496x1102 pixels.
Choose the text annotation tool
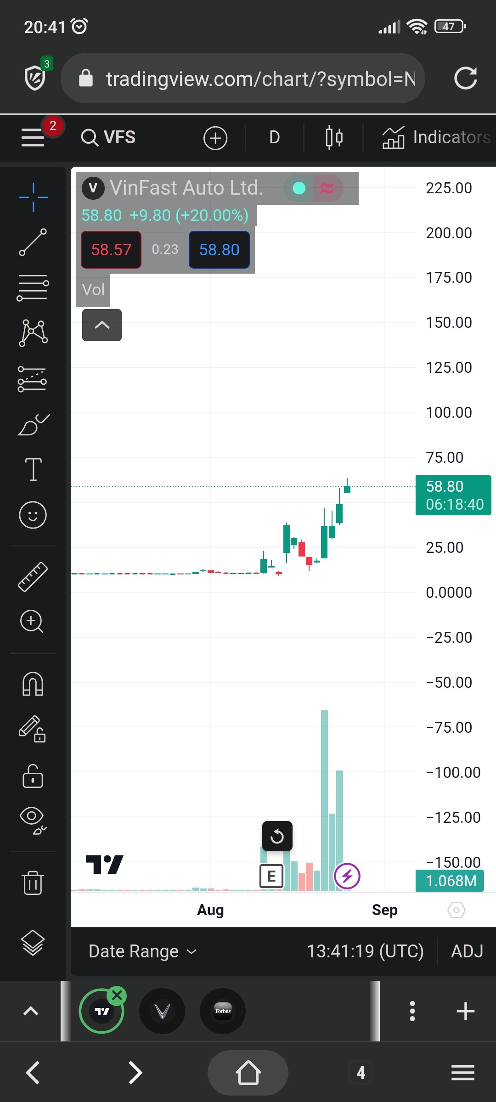click(x=33, y=469)
